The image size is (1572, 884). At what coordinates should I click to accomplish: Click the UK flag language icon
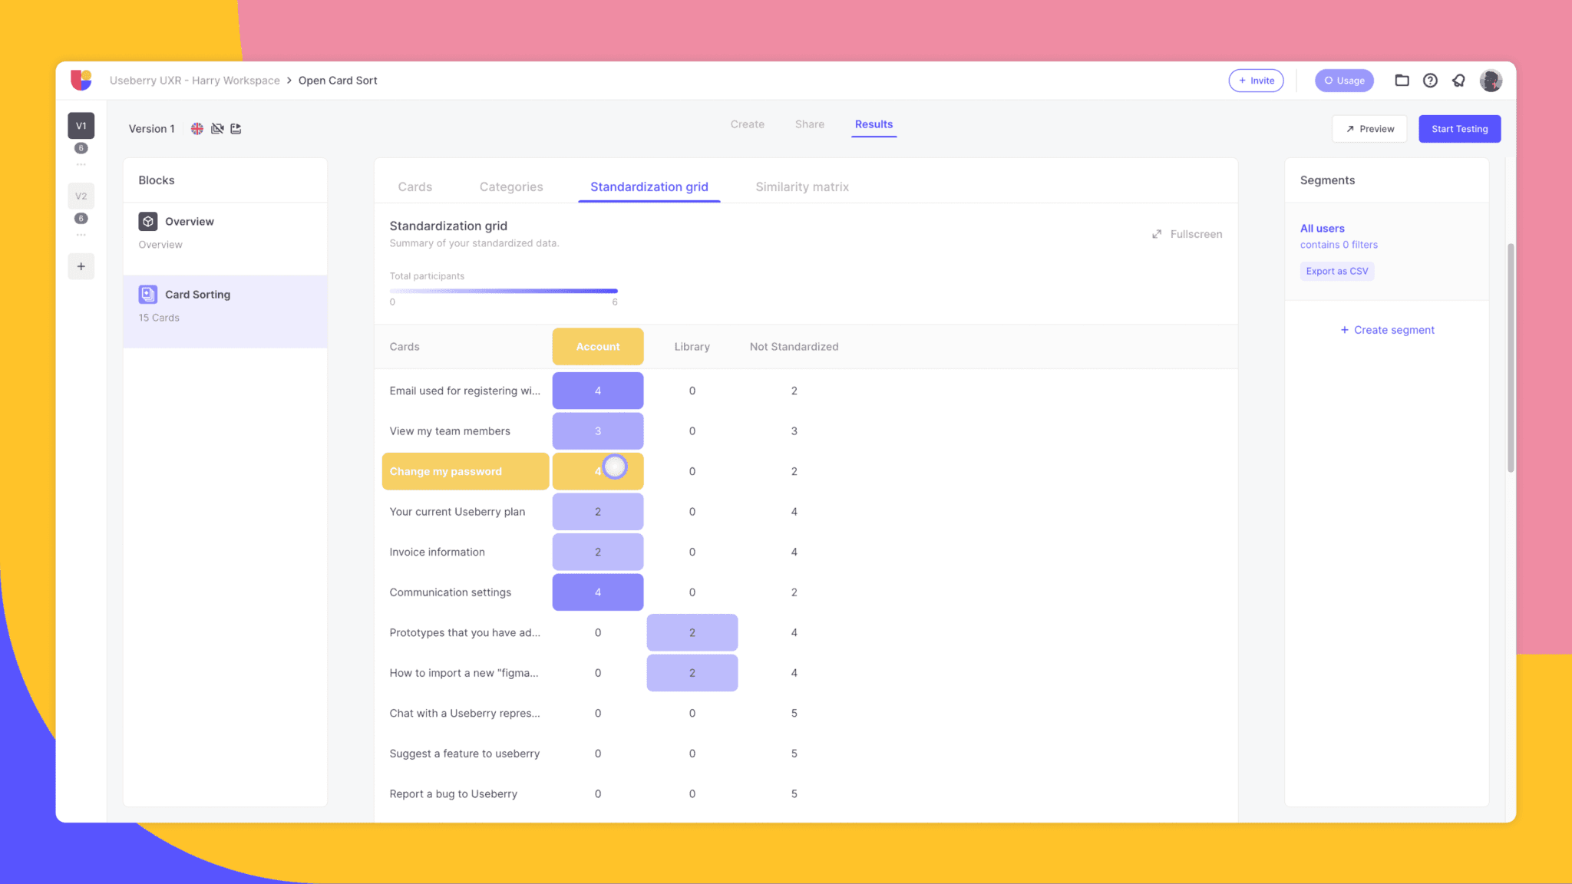(x=197, y=129)
